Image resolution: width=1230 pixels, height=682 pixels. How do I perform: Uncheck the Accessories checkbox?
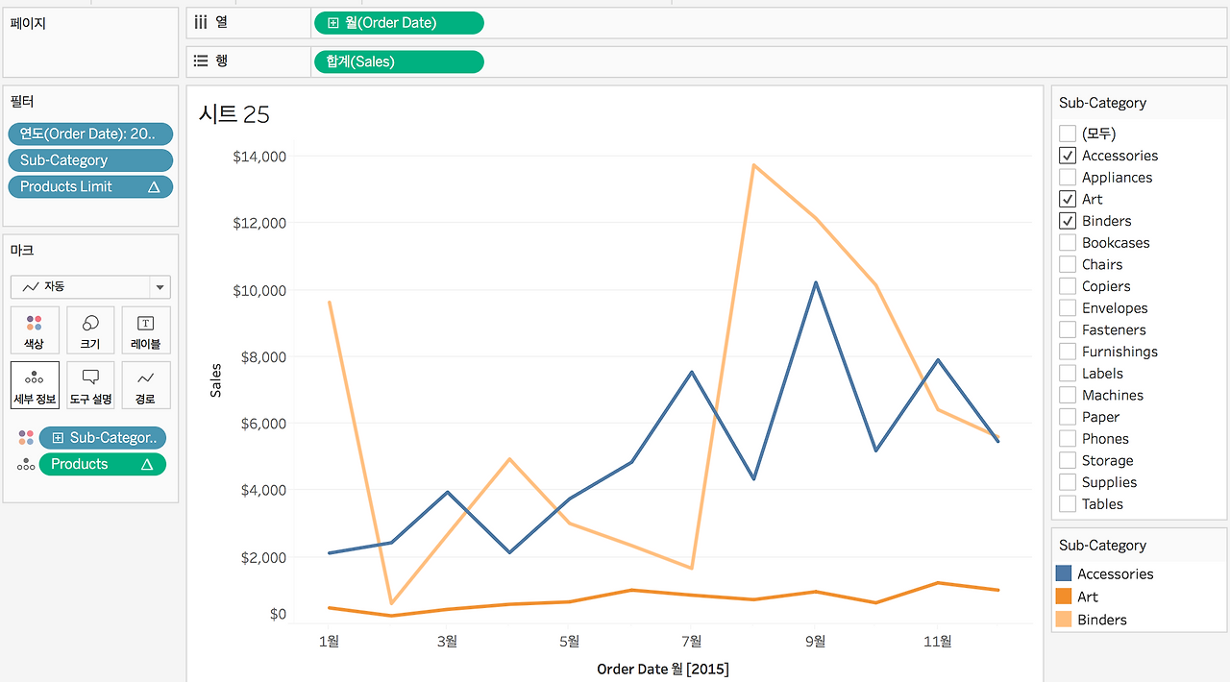click(x=1068, y=156)
